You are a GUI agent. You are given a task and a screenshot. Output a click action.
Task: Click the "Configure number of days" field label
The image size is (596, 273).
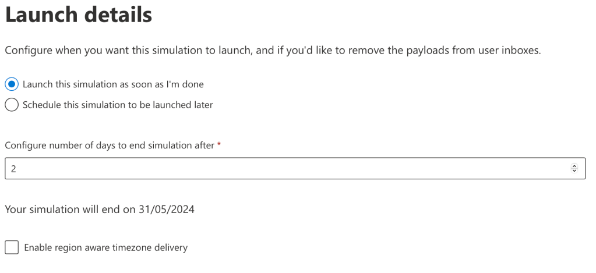pyautogui.click(x=110, y=146)
